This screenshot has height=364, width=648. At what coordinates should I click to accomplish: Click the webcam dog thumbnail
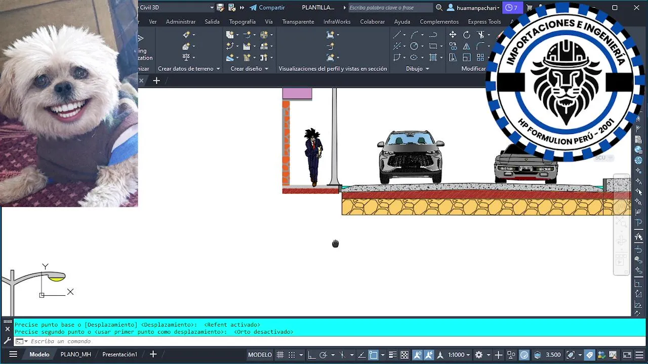(x=69, y=103)
